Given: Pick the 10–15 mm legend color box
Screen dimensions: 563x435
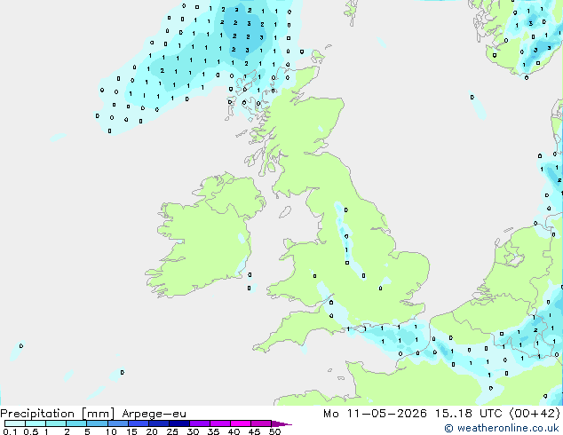Looking at the screenshot, I should coord(117,423).
